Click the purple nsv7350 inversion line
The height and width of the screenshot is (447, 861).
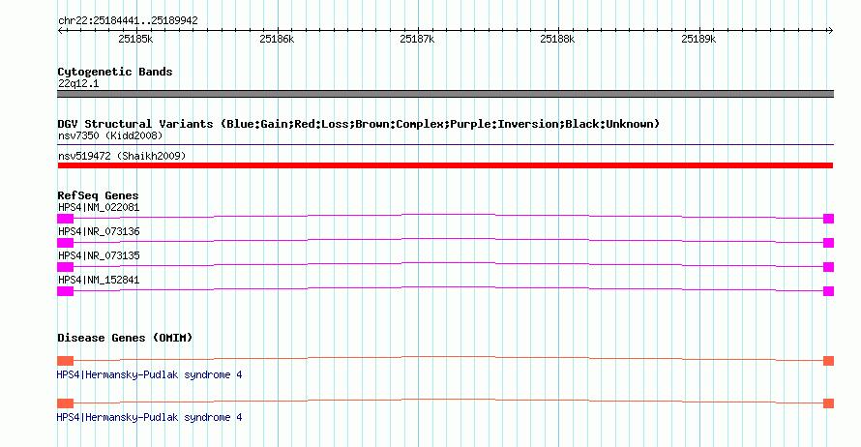point(445,145)
